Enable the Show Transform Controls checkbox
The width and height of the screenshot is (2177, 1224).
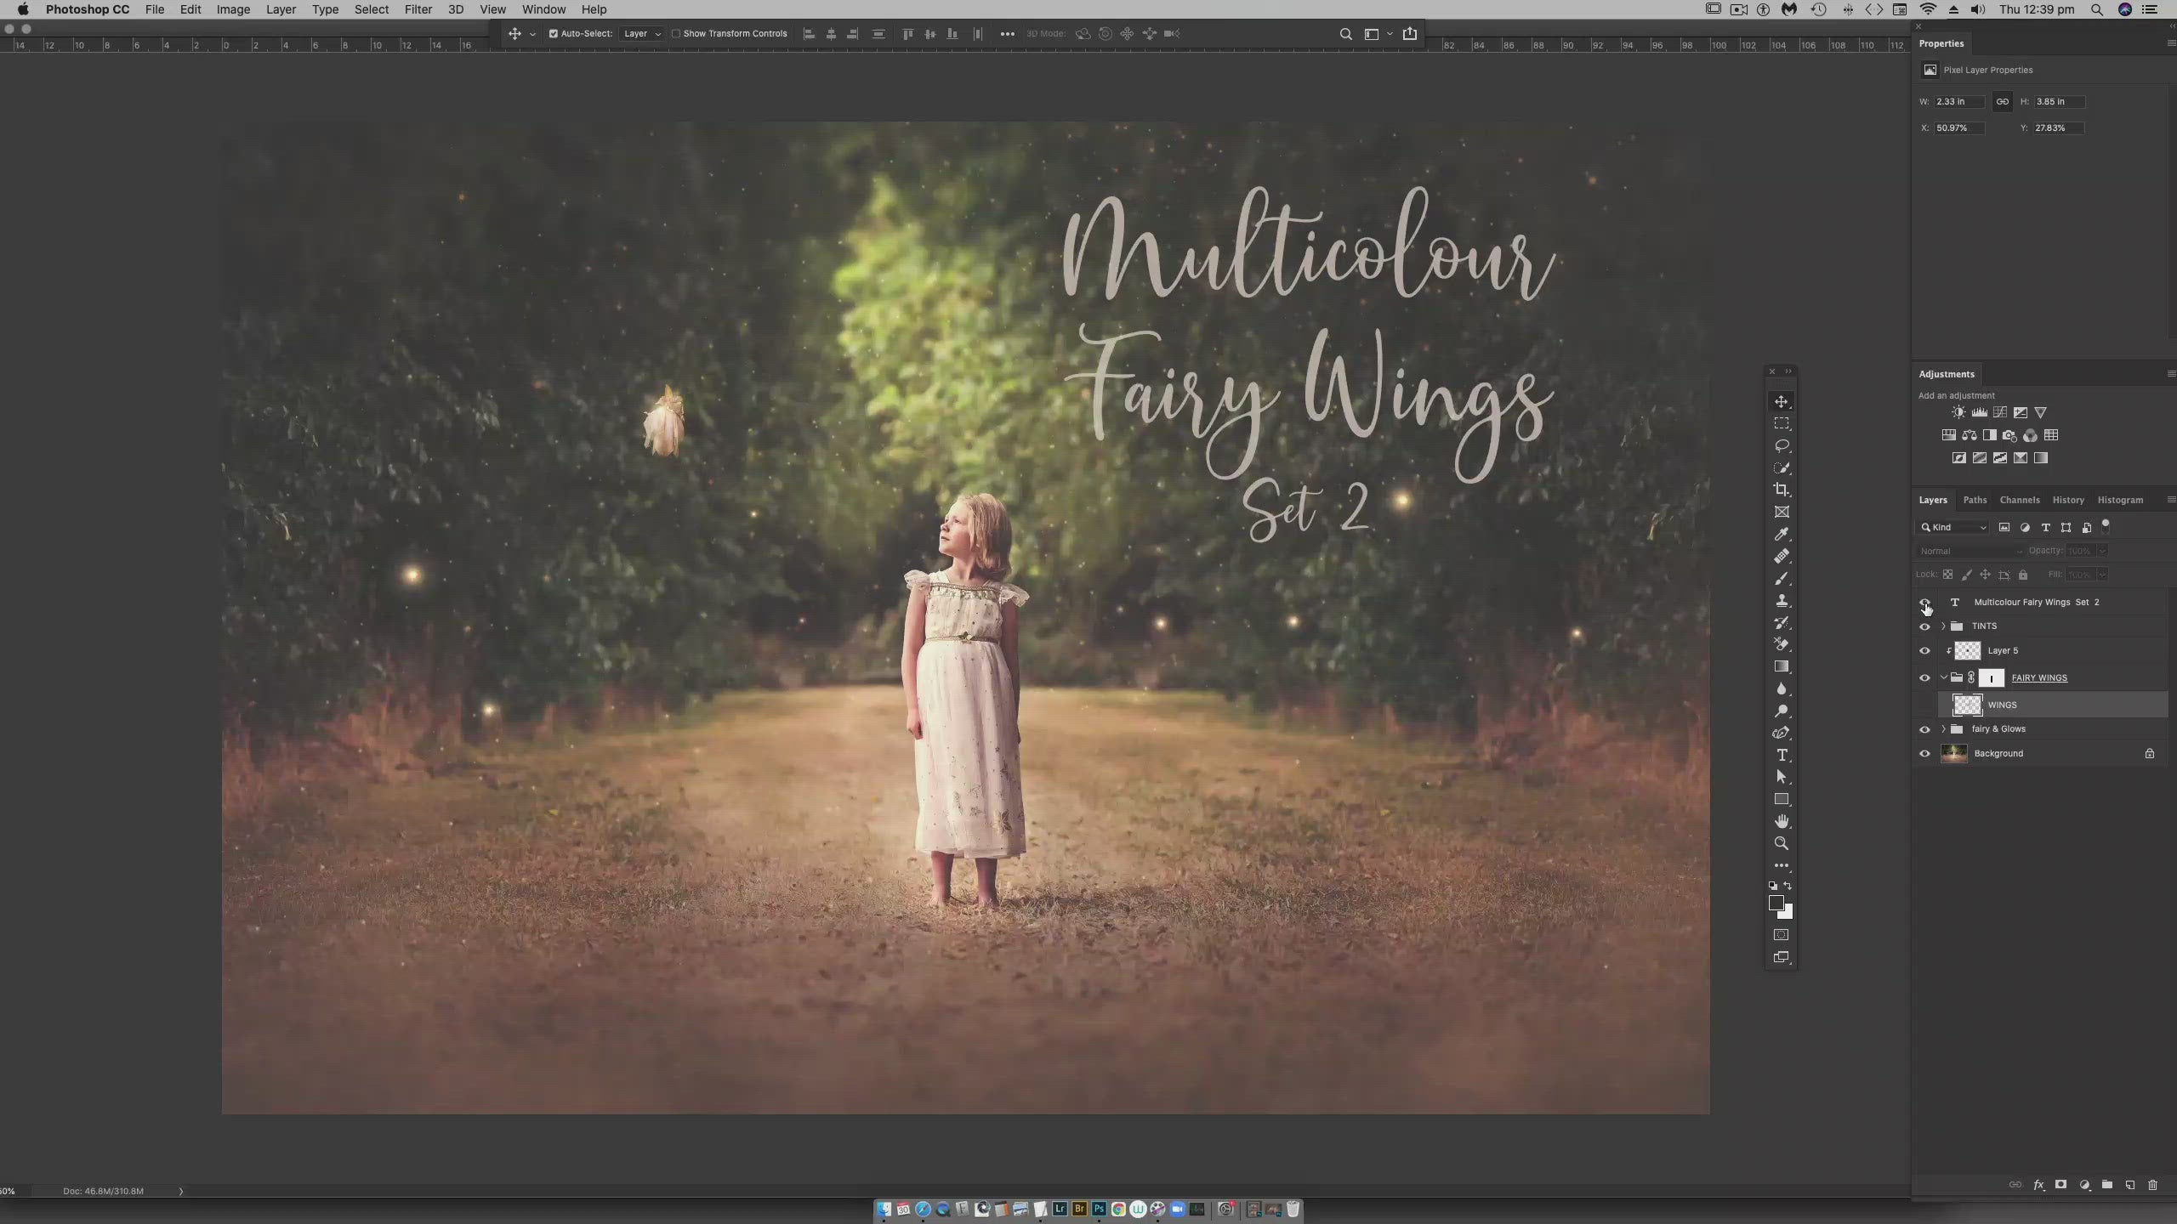[x=678, y=33]
